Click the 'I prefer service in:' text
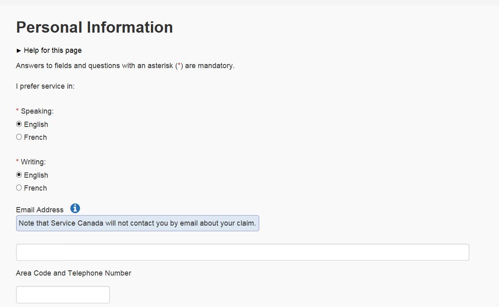The width and height of the screenshot is (499, 307). tap(45, 86)
